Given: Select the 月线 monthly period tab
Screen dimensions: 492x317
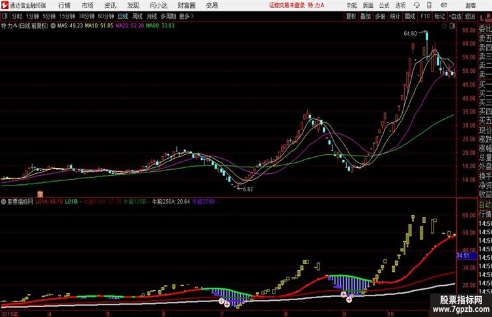Looking at the screenshot, I should 152,16.
